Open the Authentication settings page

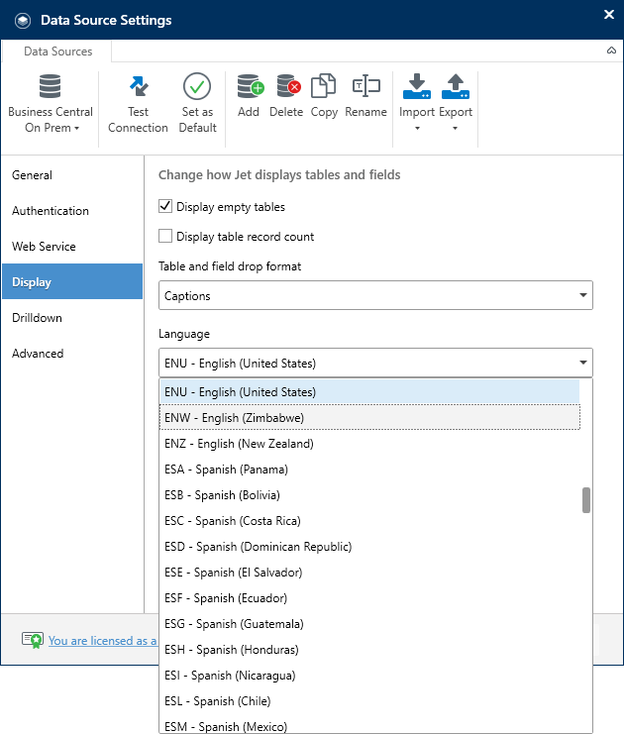coord(72,211)
